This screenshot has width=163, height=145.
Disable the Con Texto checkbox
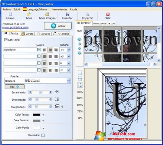pyautogui.click(x=6, y=40)
